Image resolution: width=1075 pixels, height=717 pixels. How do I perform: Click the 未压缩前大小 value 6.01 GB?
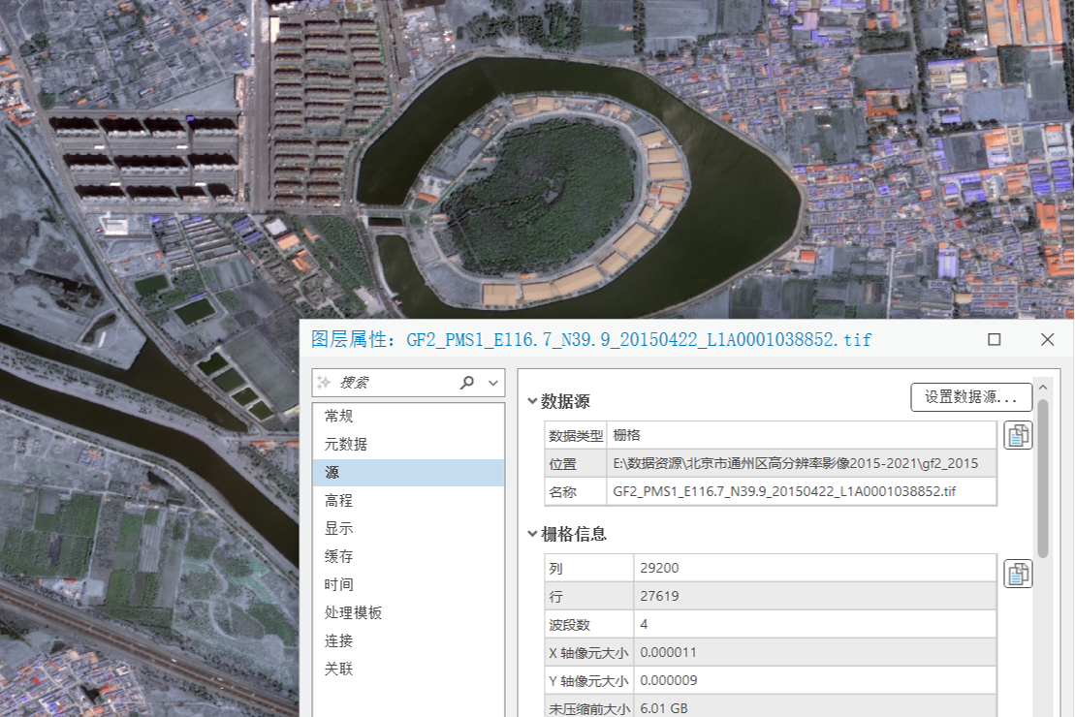[x=664, y=709]
